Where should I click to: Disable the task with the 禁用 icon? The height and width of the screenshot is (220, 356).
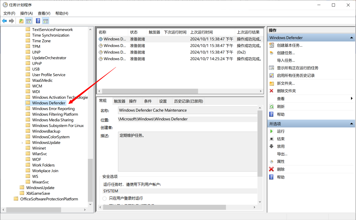271,146
